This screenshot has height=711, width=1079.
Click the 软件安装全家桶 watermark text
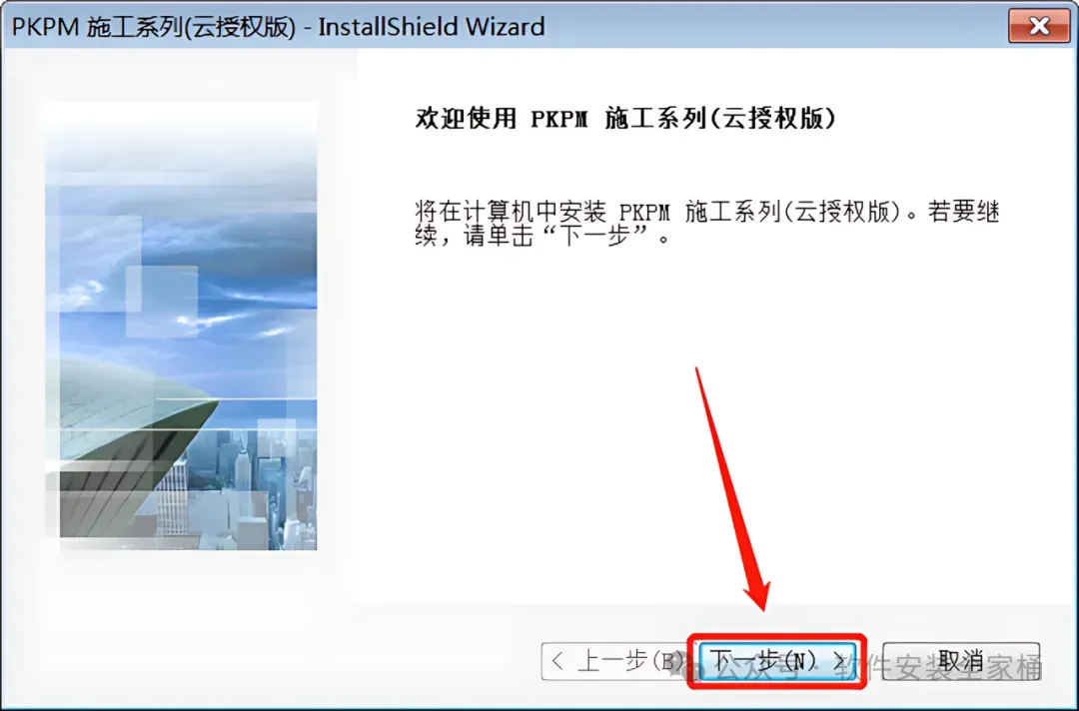[x=939, y=667]
